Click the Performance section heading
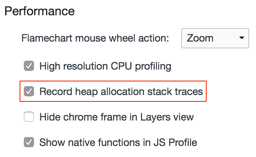The height and width of the screenshot is (157, 256). 40,11
